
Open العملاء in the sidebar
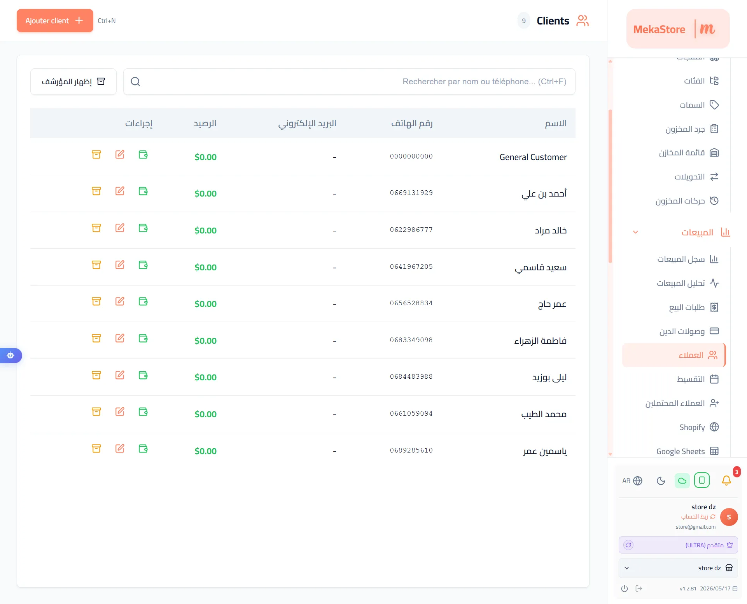pyautogui.click(x=674, y=355)
